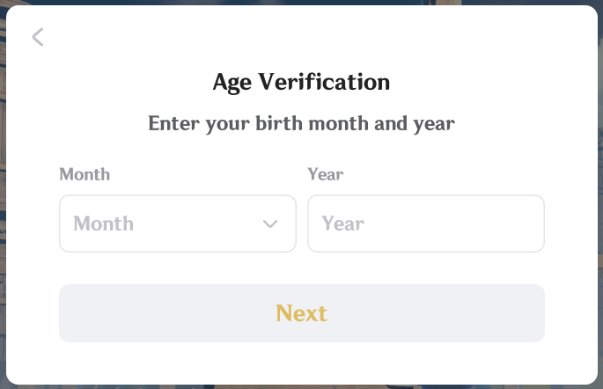Focus the Year input field

[426, 224]
